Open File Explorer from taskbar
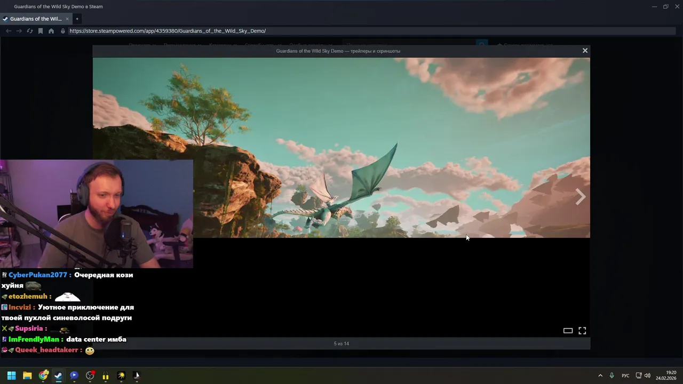 pos(27,375)
